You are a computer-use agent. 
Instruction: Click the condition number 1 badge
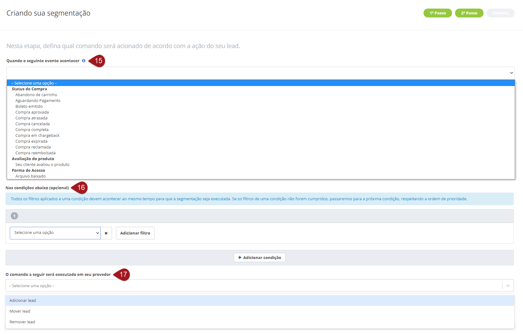pos(14,216)
